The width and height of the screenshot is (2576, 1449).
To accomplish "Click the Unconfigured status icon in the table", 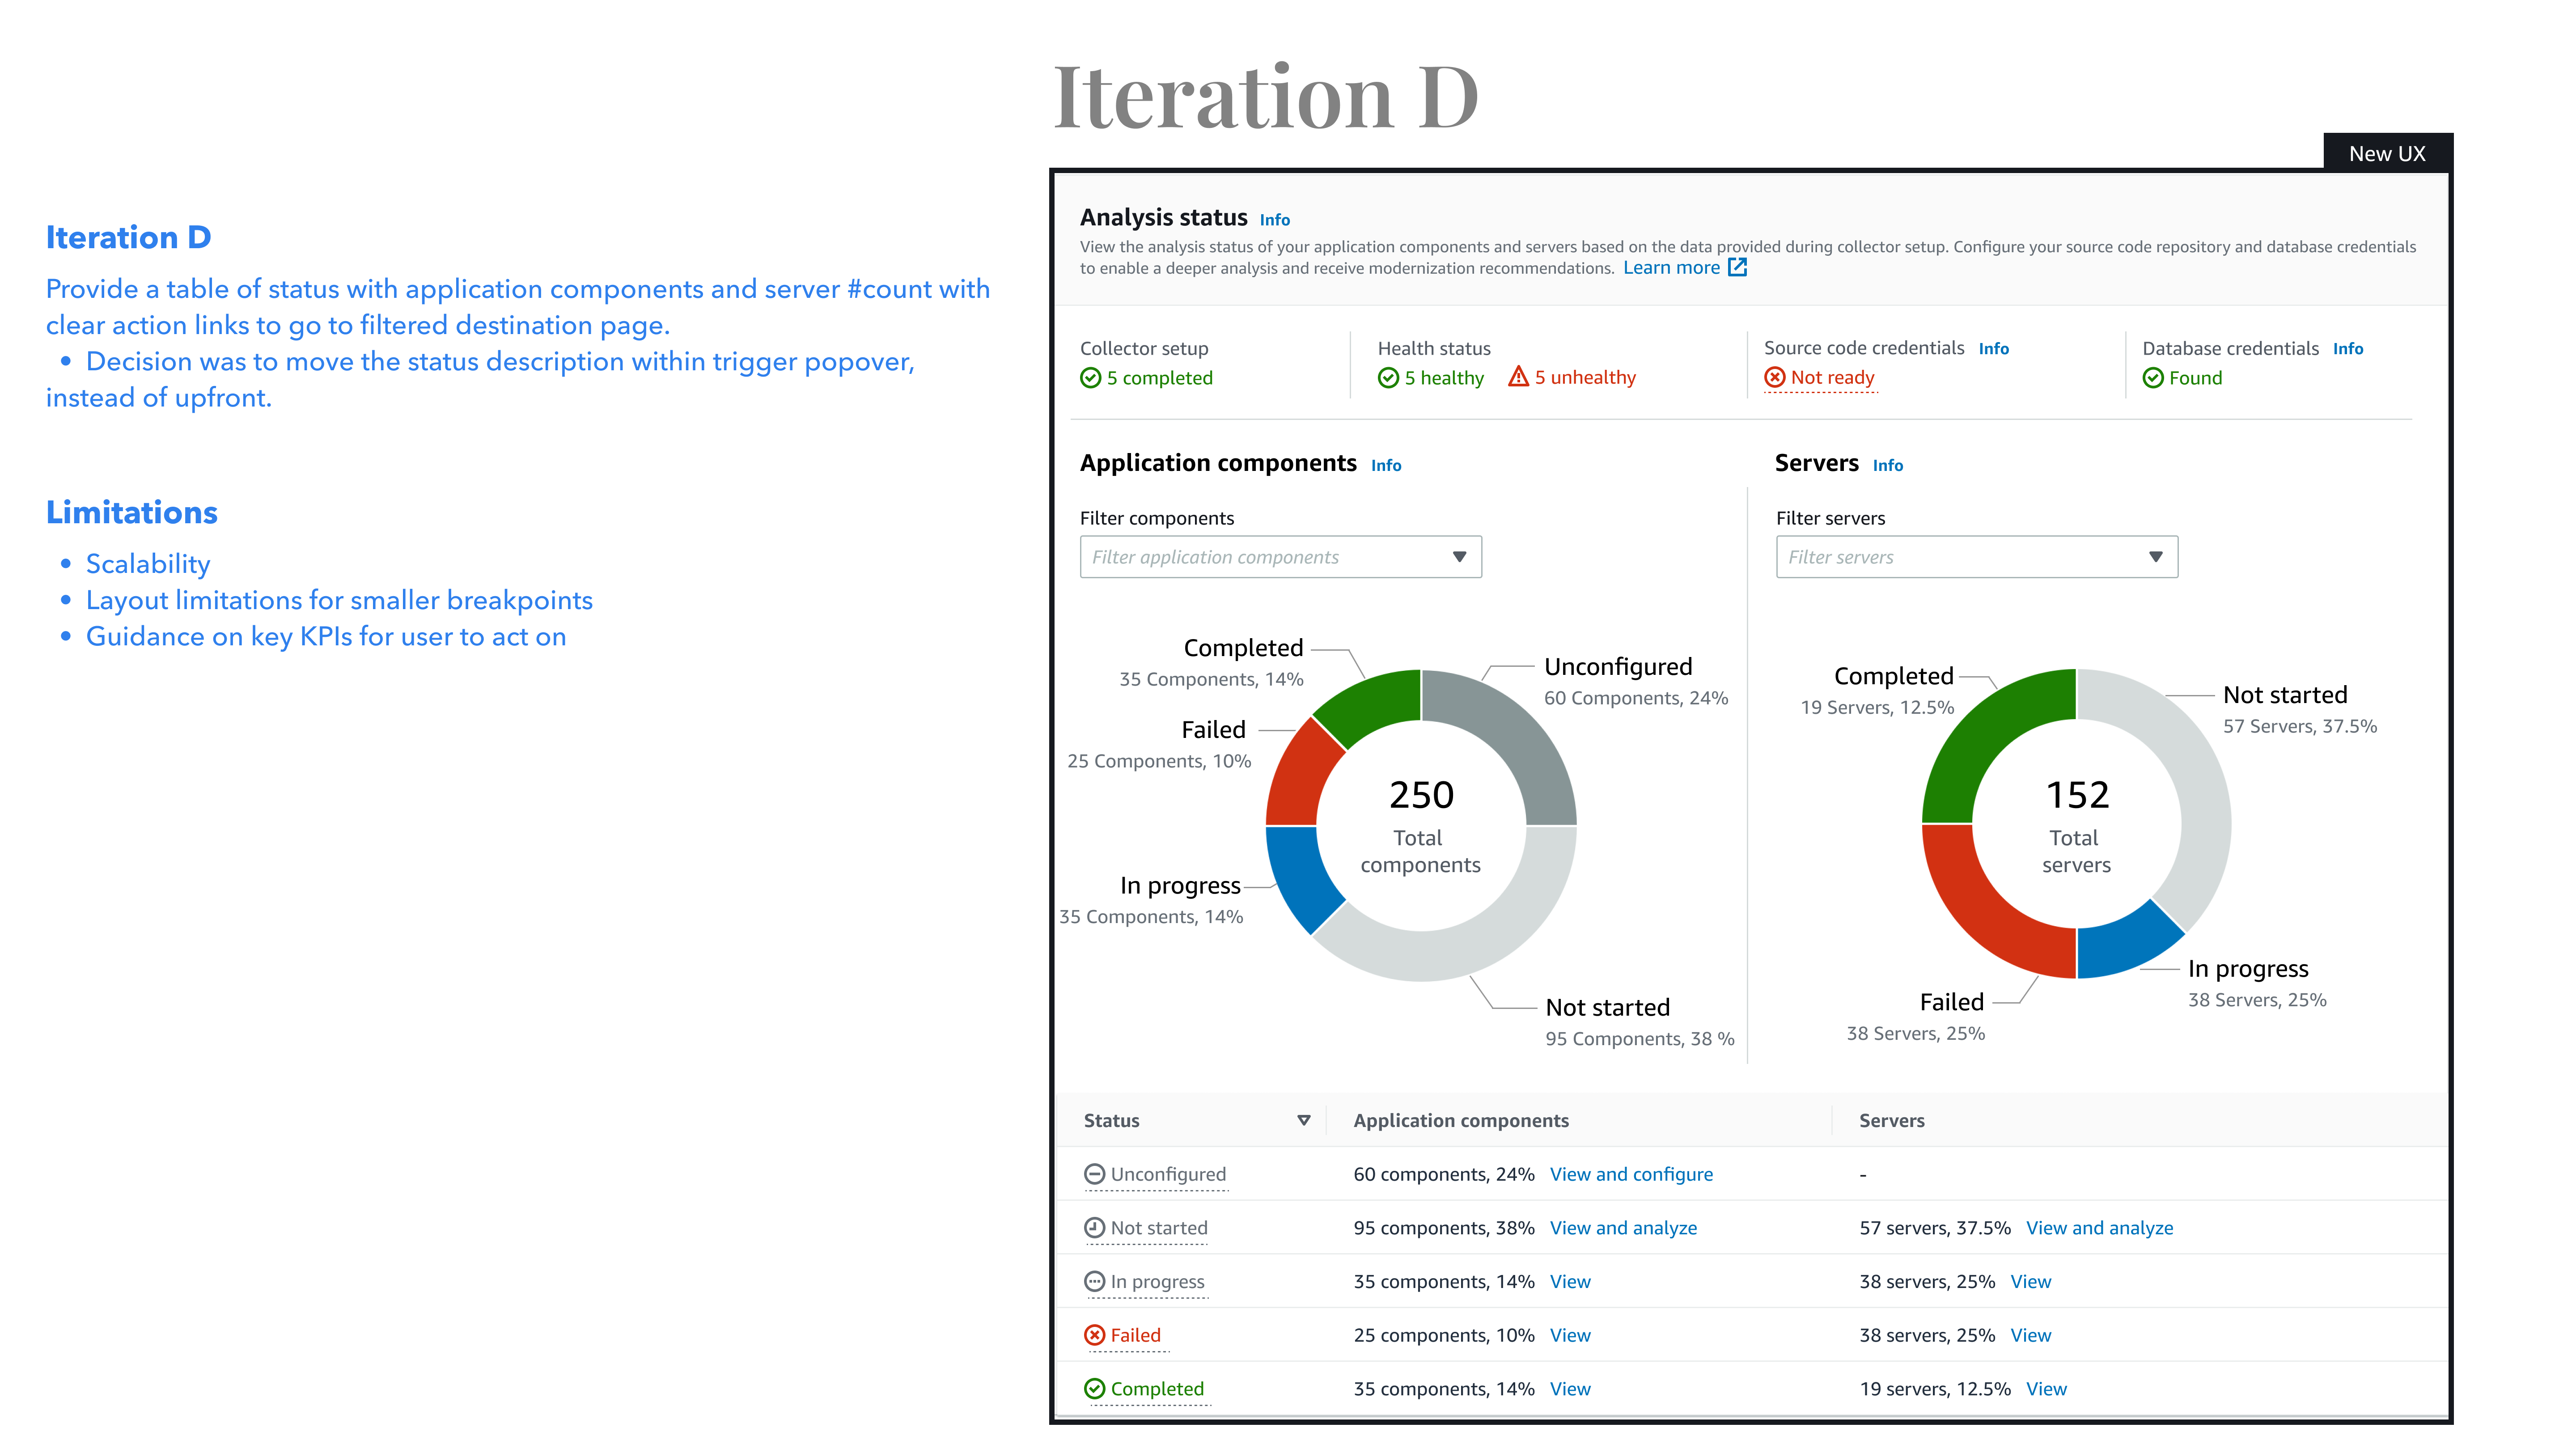I will point(1094,1174).
